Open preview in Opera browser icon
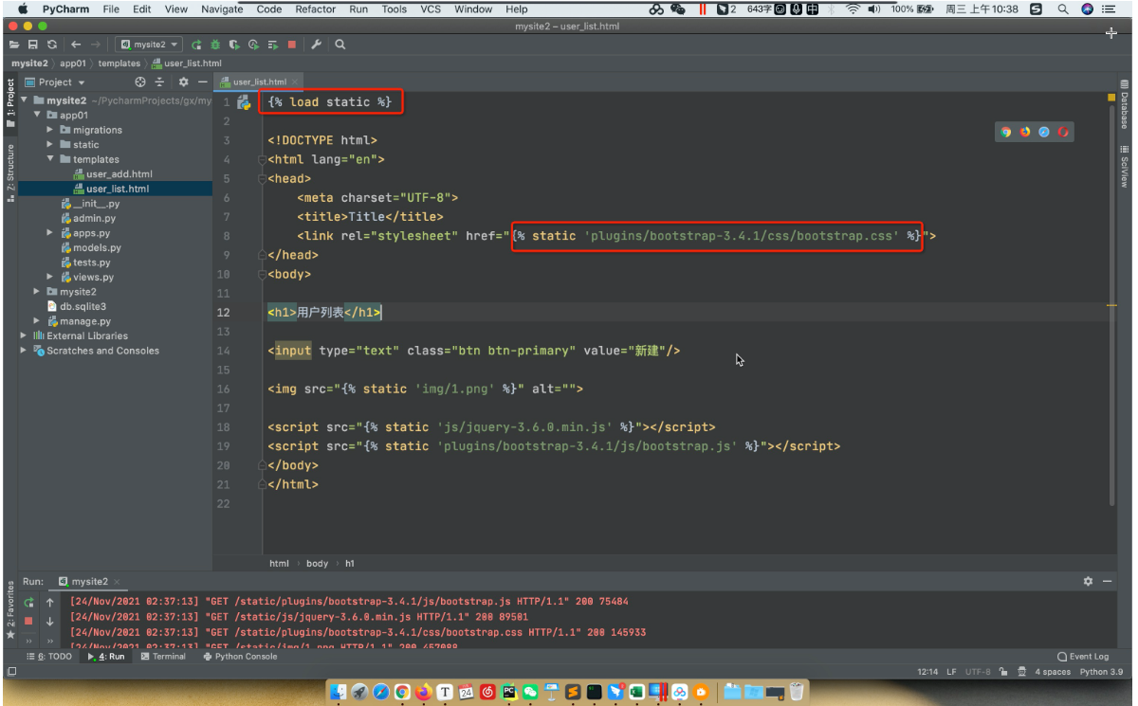The height and width of the screenshot is (706, 1138). [1064, 132]
